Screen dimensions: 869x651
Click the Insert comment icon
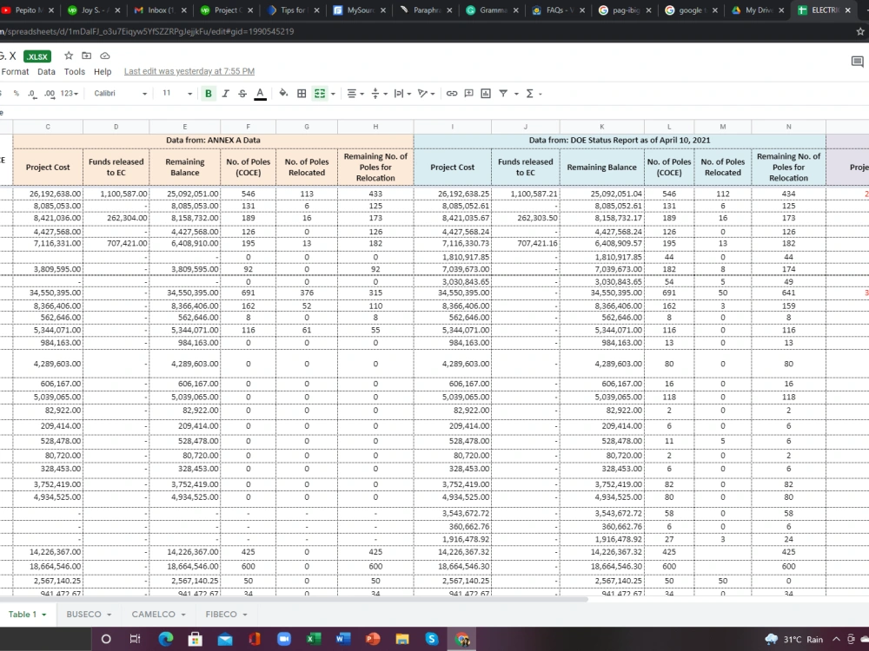tap(469, 94)
